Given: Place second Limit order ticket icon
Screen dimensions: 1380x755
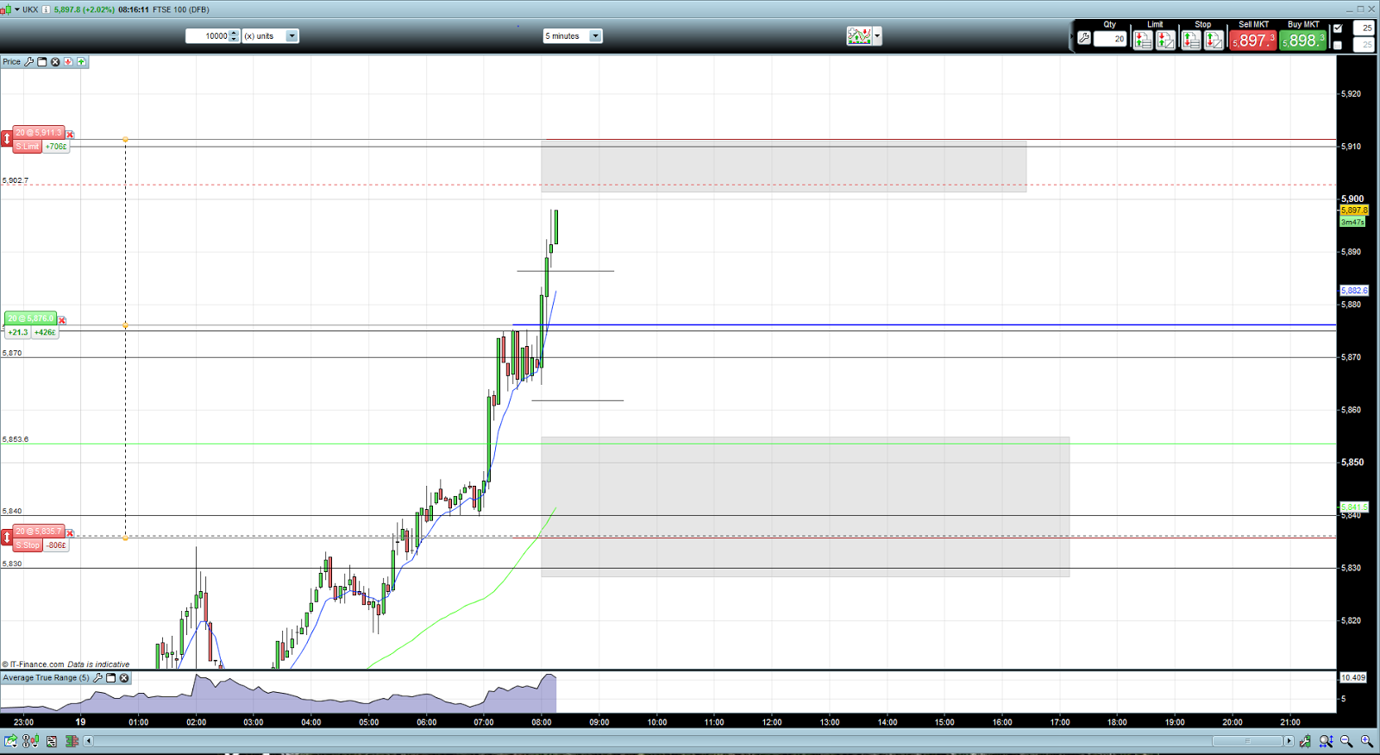Looking at the screenshot, I should (1165, 40).
